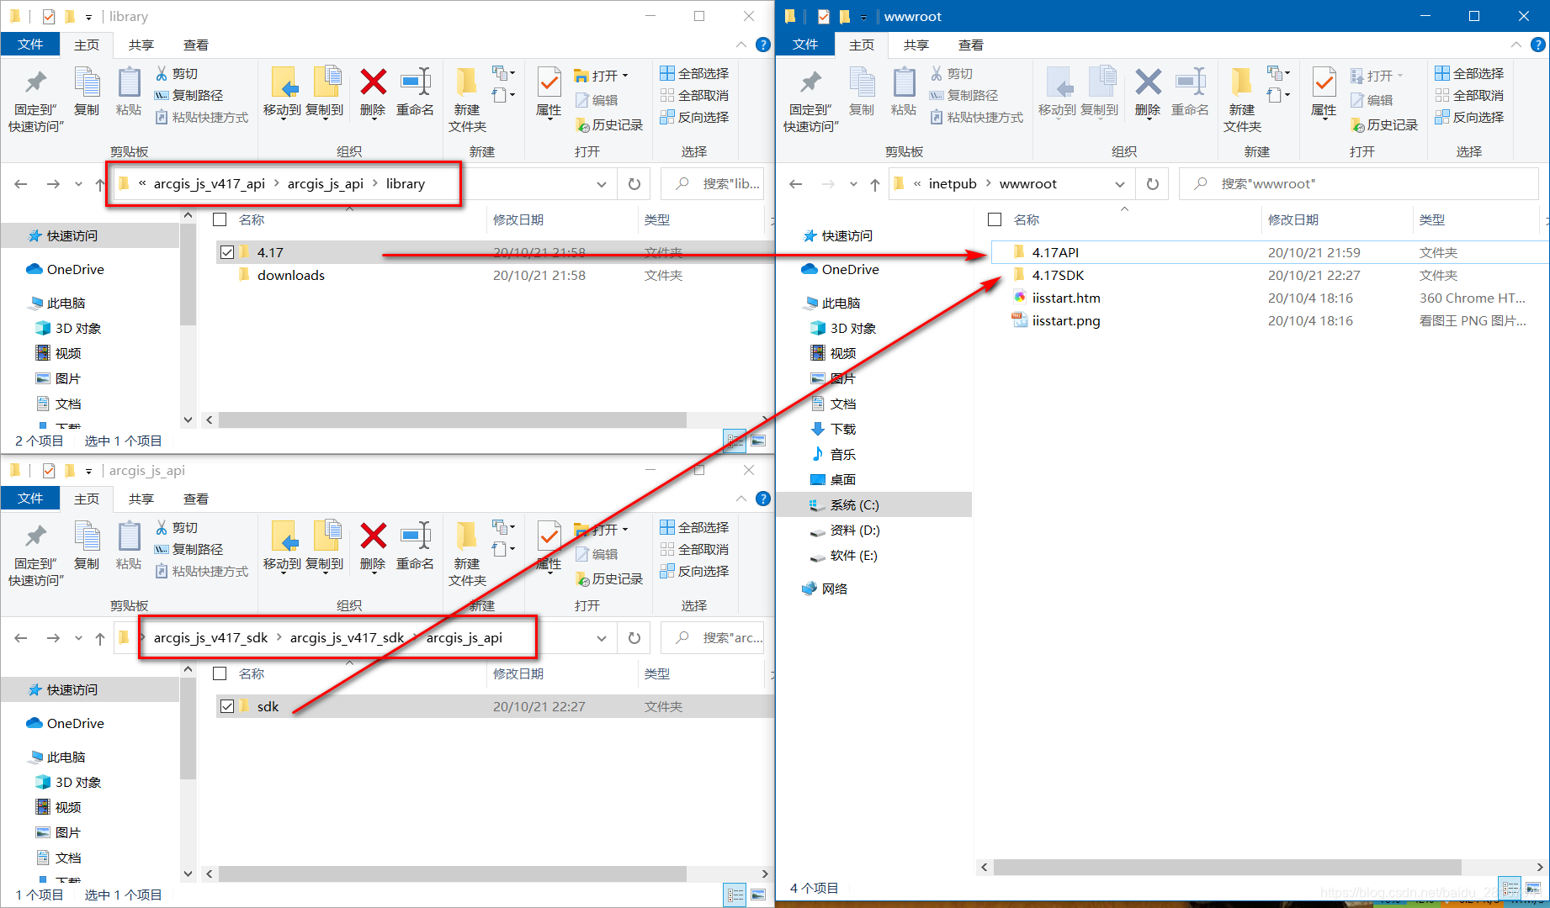Open recent locations dropdown in library window
This screenshot has height=908, width=1550.
(x=78, y=184)
